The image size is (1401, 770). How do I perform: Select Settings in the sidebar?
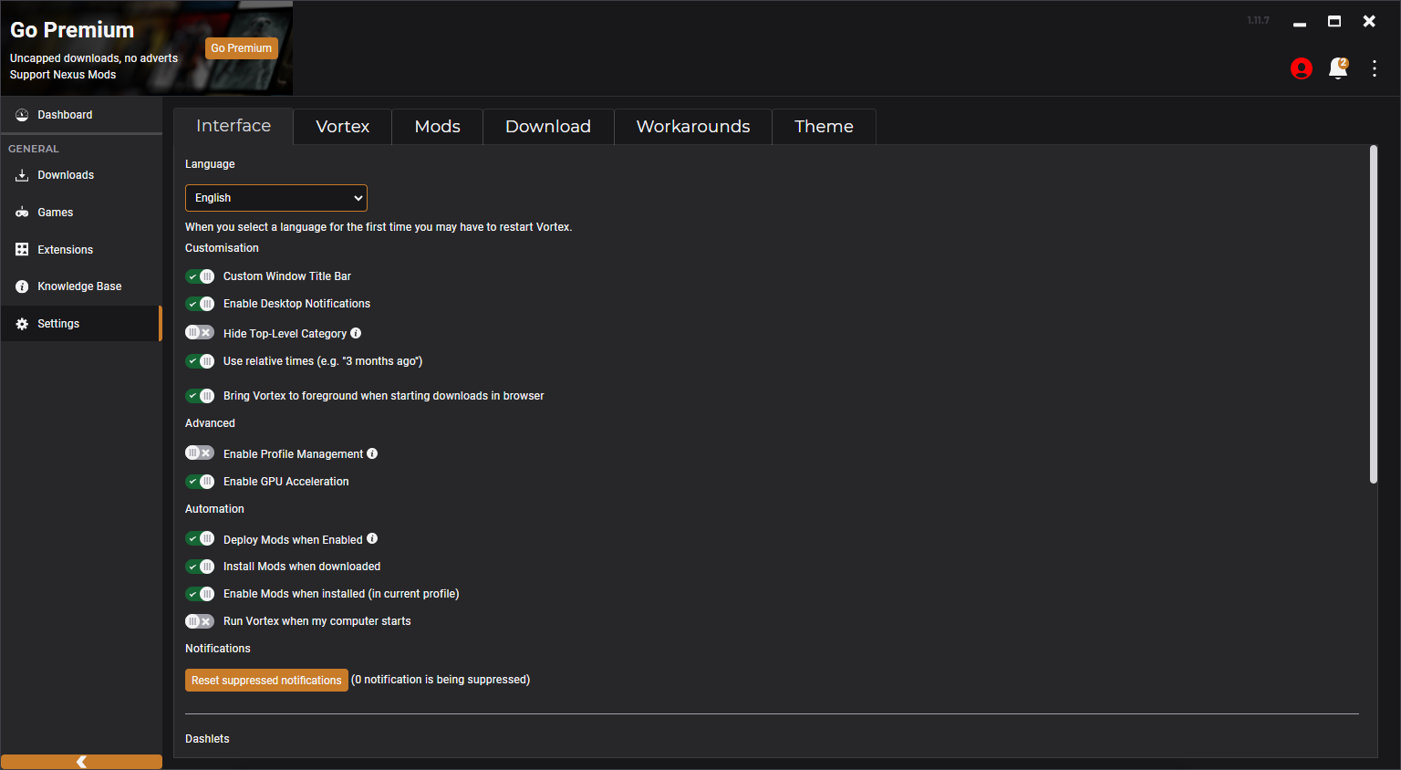81,324
